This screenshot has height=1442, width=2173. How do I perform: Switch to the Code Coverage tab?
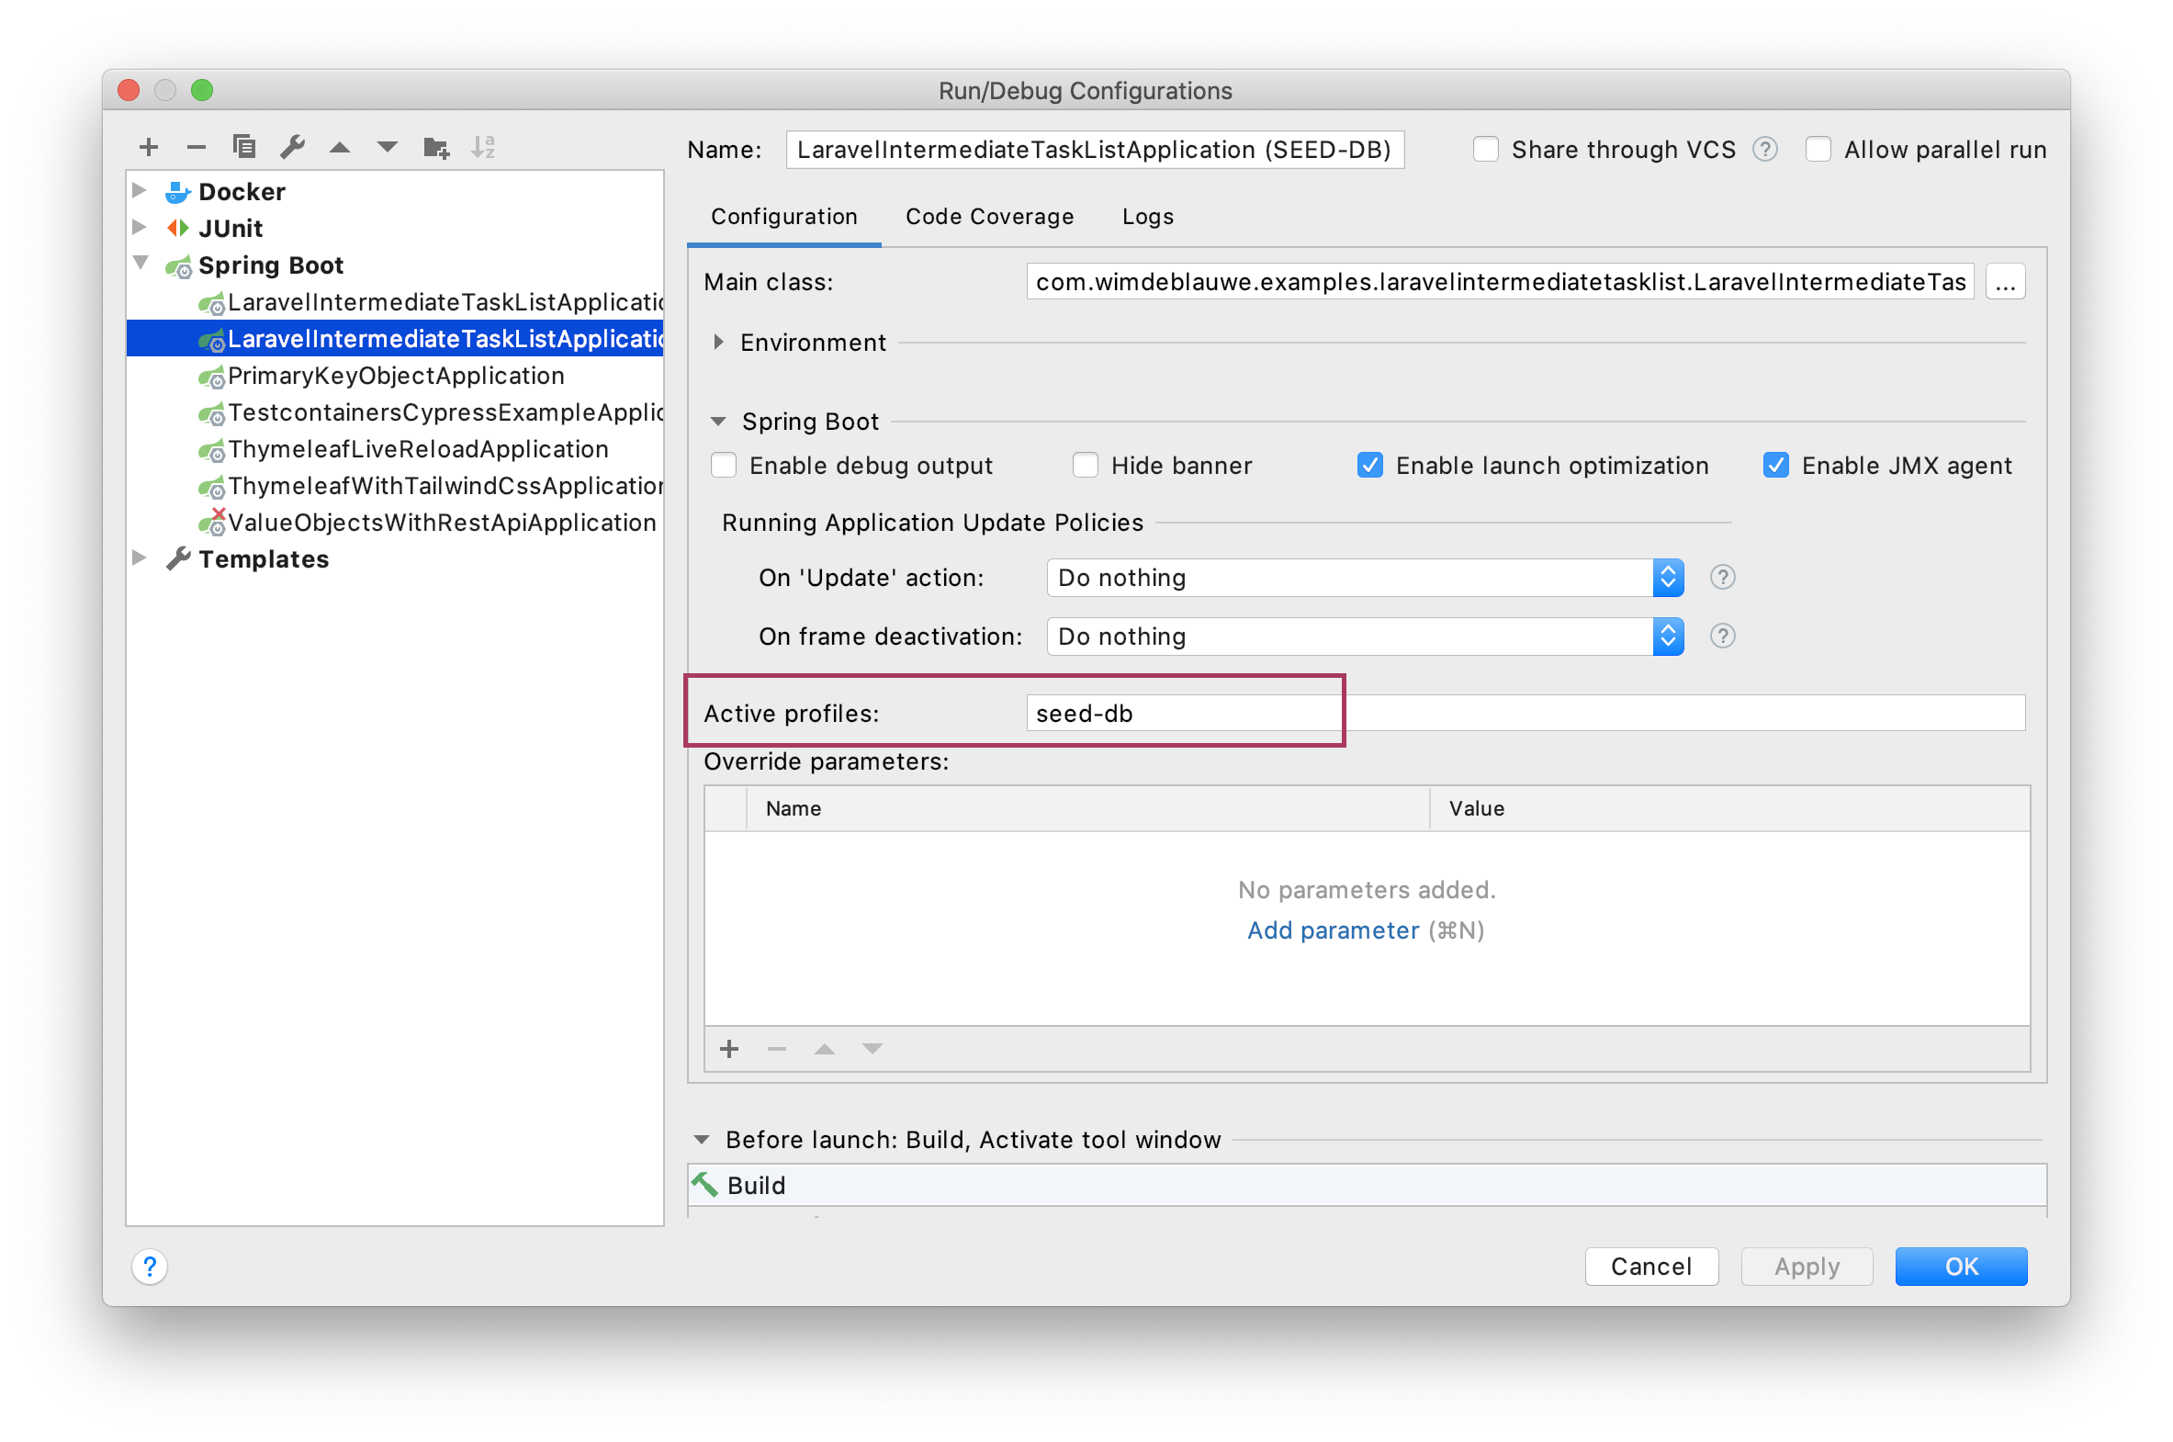pyautogui.click(x=987, y=214)
